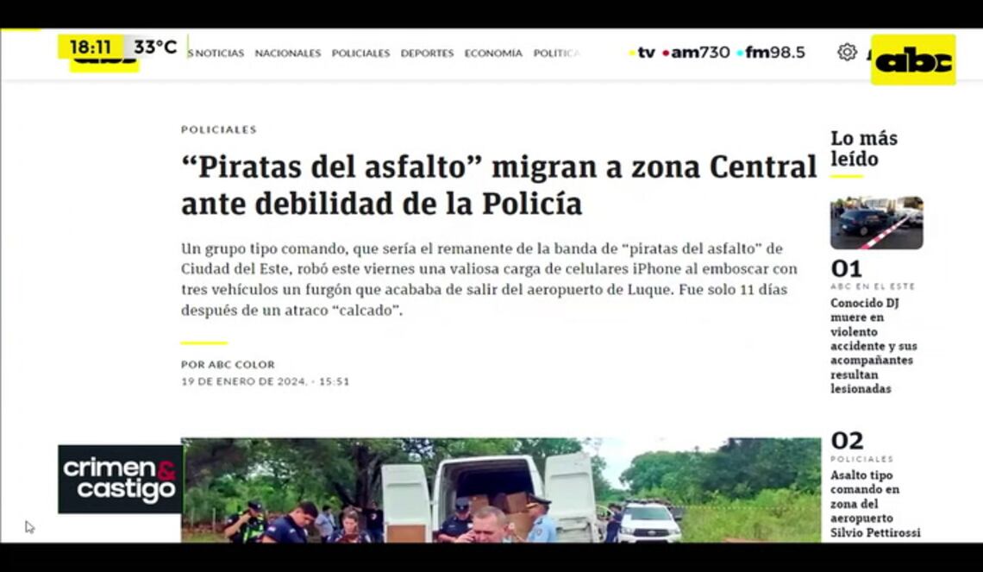Click the 33°C temperature indicator
The height and width of the screenshot is (572, 983).
coord(155,47)
